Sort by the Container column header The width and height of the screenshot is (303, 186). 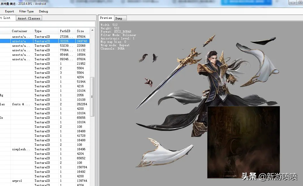click(x=22, y=31)
